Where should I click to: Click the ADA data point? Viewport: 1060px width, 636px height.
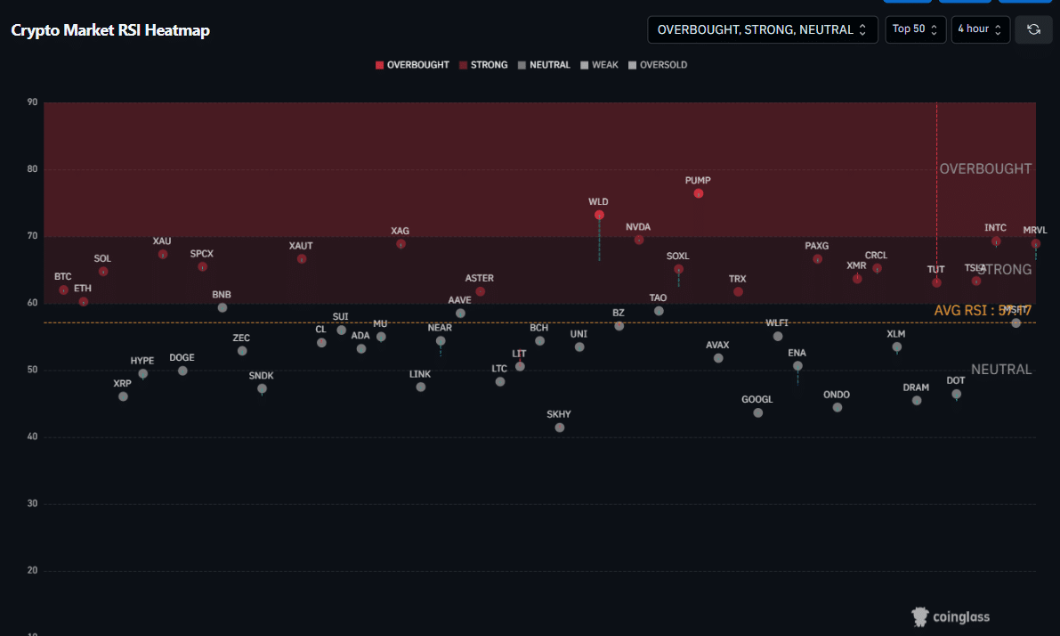coord(361,349)
